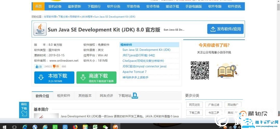The image size is (280, 129).
Task: Switch to the 下载地址 tab
Action: [x=125, y=96]
